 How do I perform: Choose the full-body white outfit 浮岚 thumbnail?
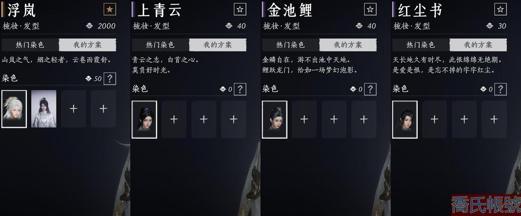click(x=44, y=108)
